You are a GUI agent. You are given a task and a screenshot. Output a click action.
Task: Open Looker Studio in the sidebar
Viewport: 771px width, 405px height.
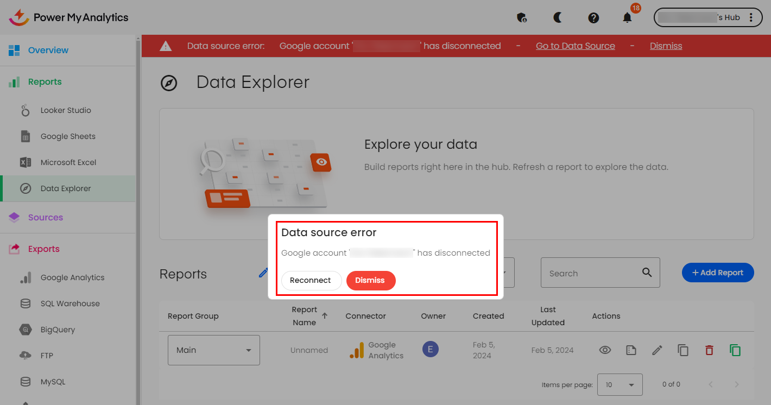pos(66,110)
